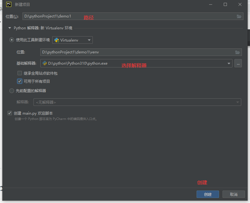Maximize the 新建项目 window

(x=225, y=4)
